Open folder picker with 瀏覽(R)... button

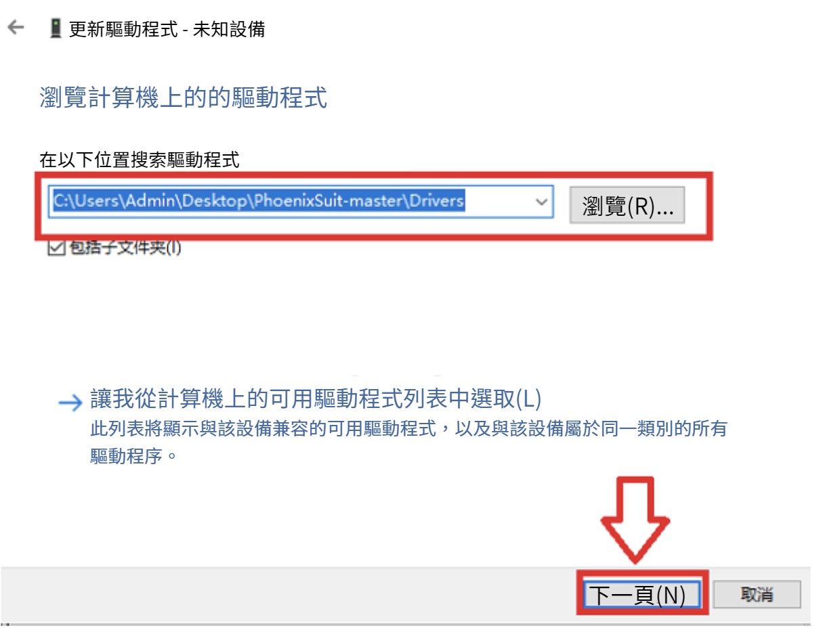pos(627,206)
